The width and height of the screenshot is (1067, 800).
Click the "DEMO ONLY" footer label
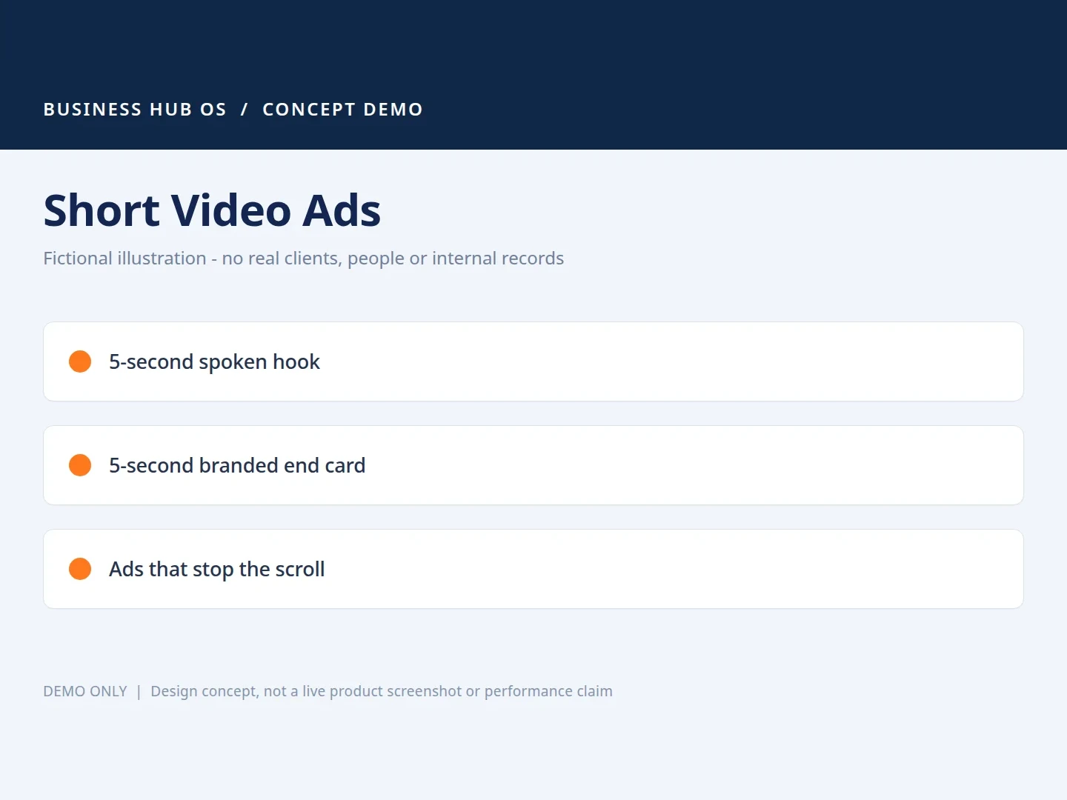85,691
